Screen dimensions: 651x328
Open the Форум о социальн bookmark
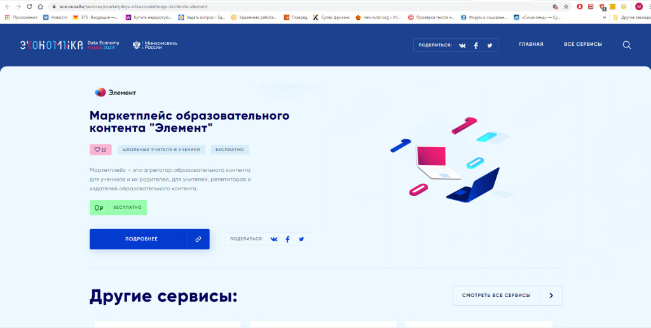point(484,17)
